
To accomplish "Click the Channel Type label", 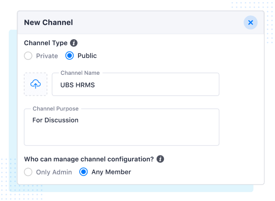I will tap(46, 43).
